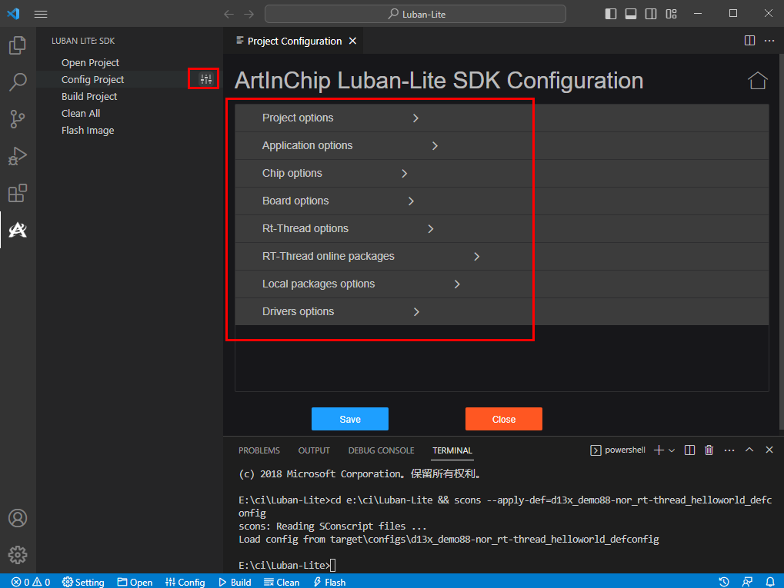Expand RT-Thread online packages entry
The height and width of the screenshot is (588, 784).
[x=329, y=256]
